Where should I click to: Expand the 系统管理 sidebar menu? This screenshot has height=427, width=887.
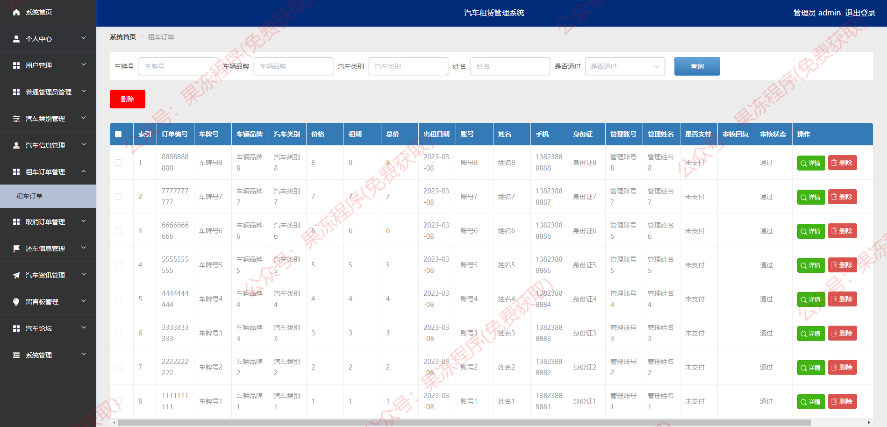pyautogui.click(x=48, y=355)
